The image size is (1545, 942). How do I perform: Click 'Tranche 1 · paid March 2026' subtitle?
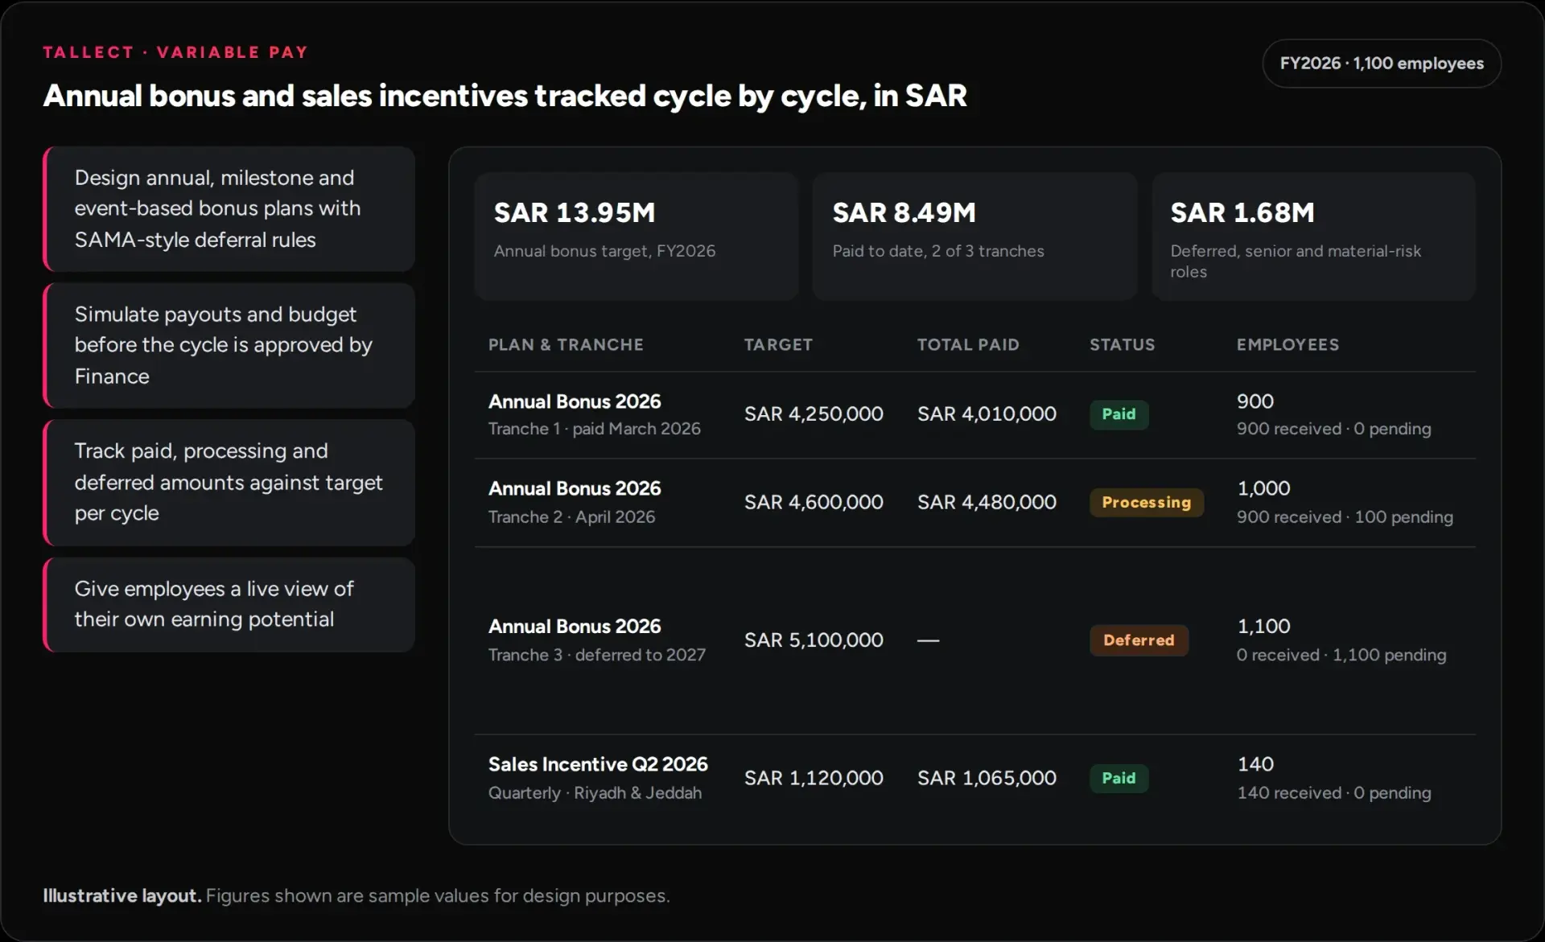click(594, 429)
